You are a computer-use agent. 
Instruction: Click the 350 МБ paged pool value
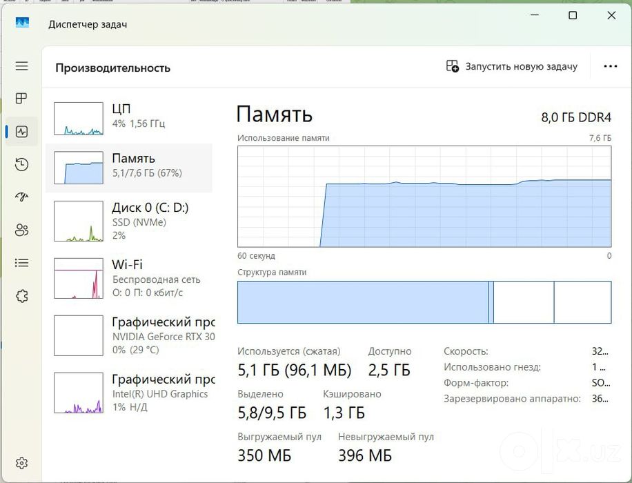264,455
